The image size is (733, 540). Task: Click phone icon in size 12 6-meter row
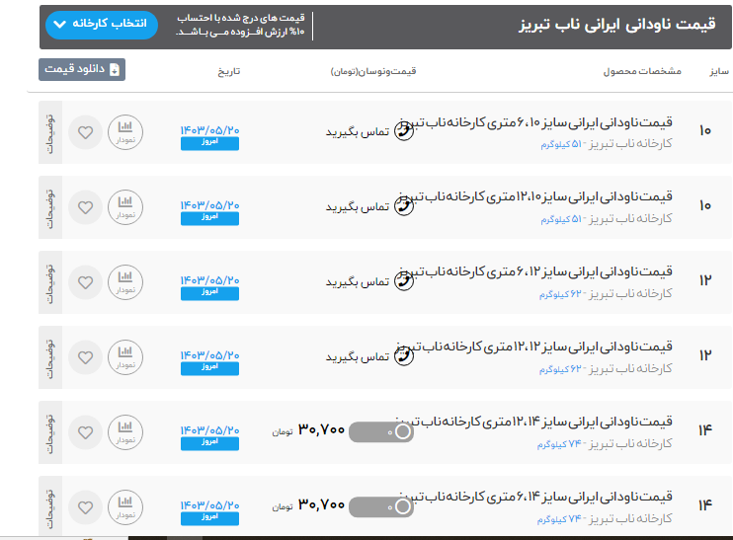pos(403,281)
